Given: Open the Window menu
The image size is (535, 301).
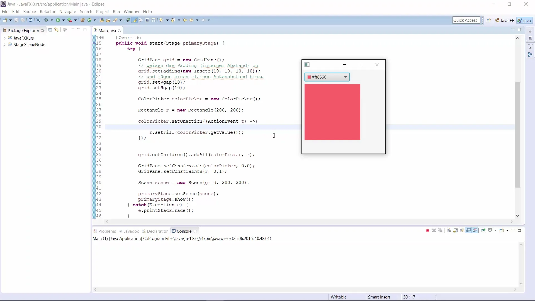Looking at the screenshot, I should [131, 12].
